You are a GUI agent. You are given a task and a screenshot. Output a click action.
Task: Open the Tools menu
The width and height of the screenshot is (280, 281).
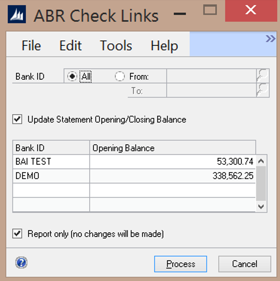tap(116, 46)
